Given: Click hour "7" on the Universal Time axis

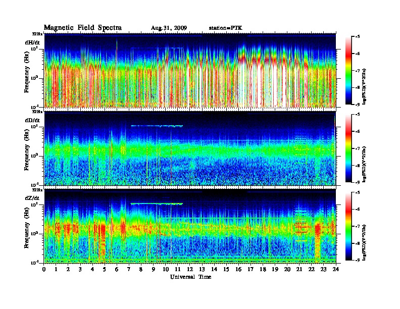Looking at the screenshot, I should coord(129,270).
